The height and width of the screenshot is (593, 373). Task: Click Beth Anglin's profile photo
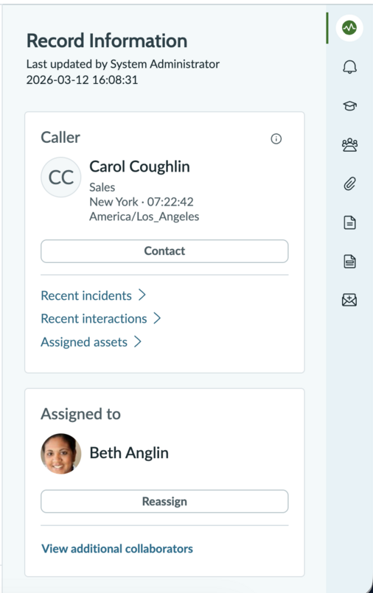61,454
